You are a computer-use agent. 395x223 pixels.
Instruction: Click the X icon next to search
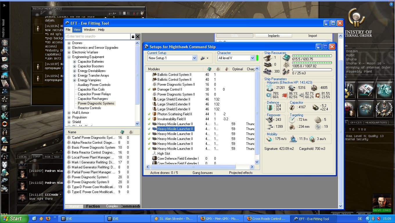(138, 37)
